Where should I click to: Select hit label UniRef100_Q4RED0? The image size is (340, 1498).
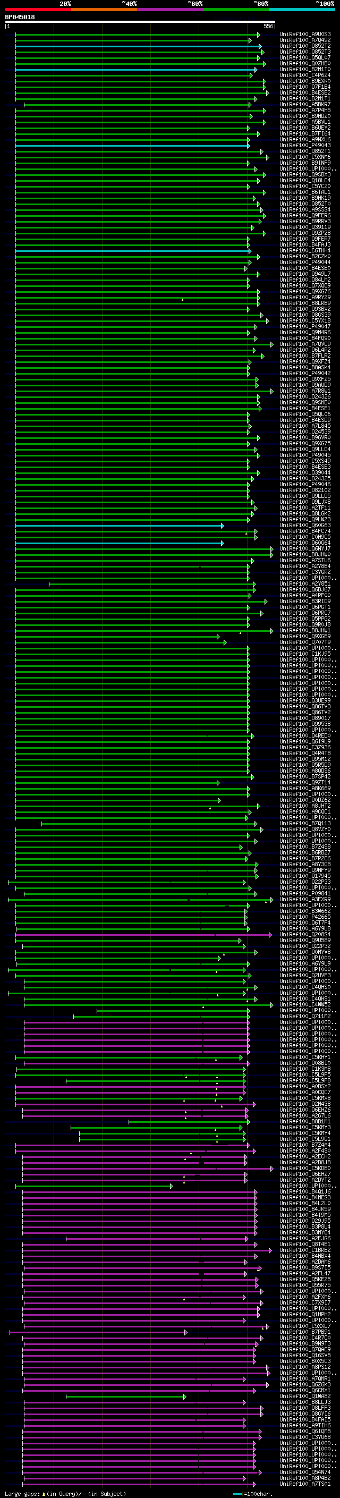305,735
